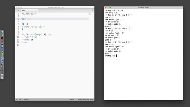
Task: Click 'Line 3, Column 7' in the status bar
Action: click(x=24, y=100)
